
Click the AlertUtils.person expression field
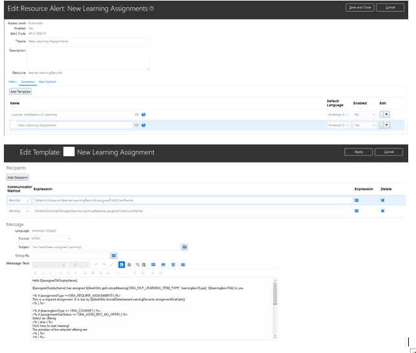(192, 200)
